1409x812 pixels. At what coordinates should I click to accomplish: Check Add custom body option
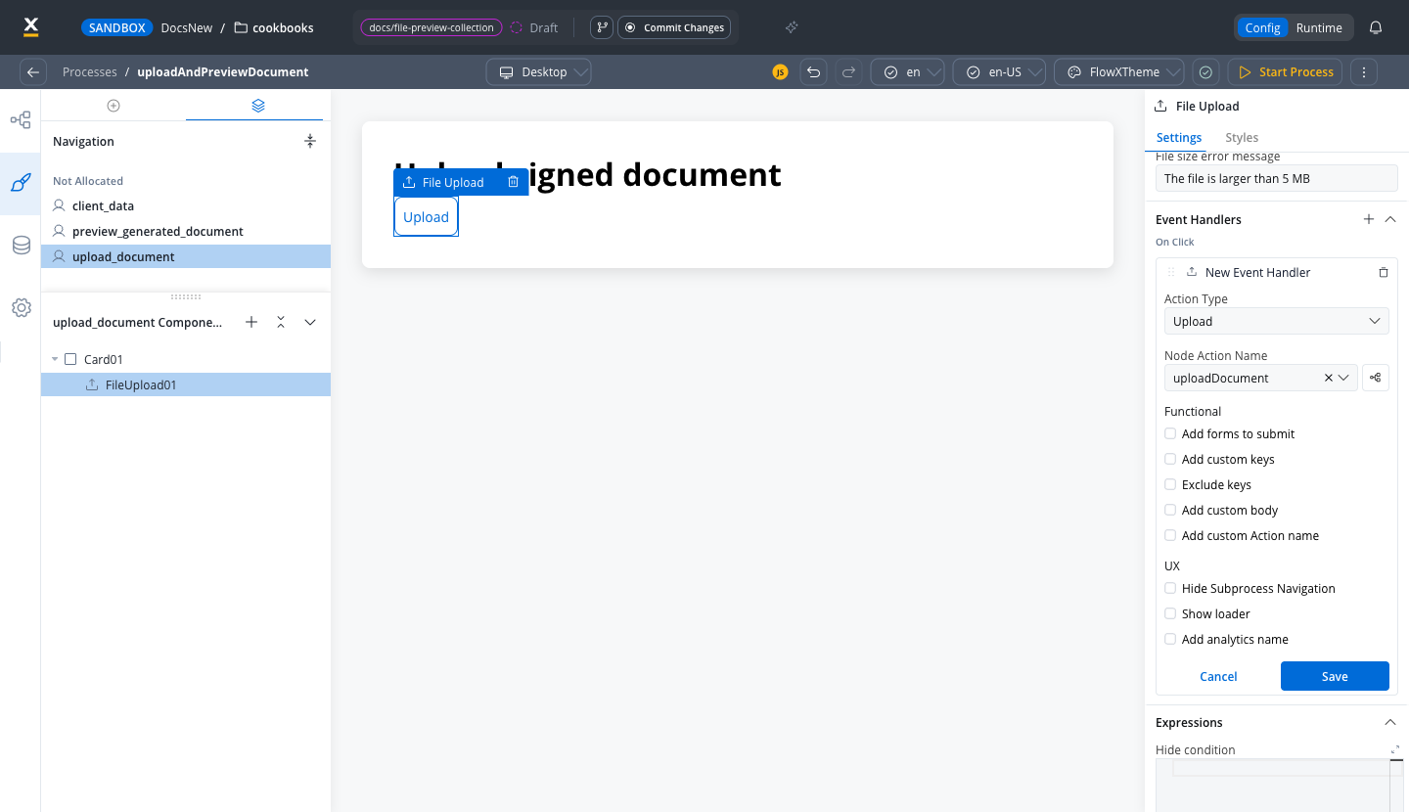1170,510
